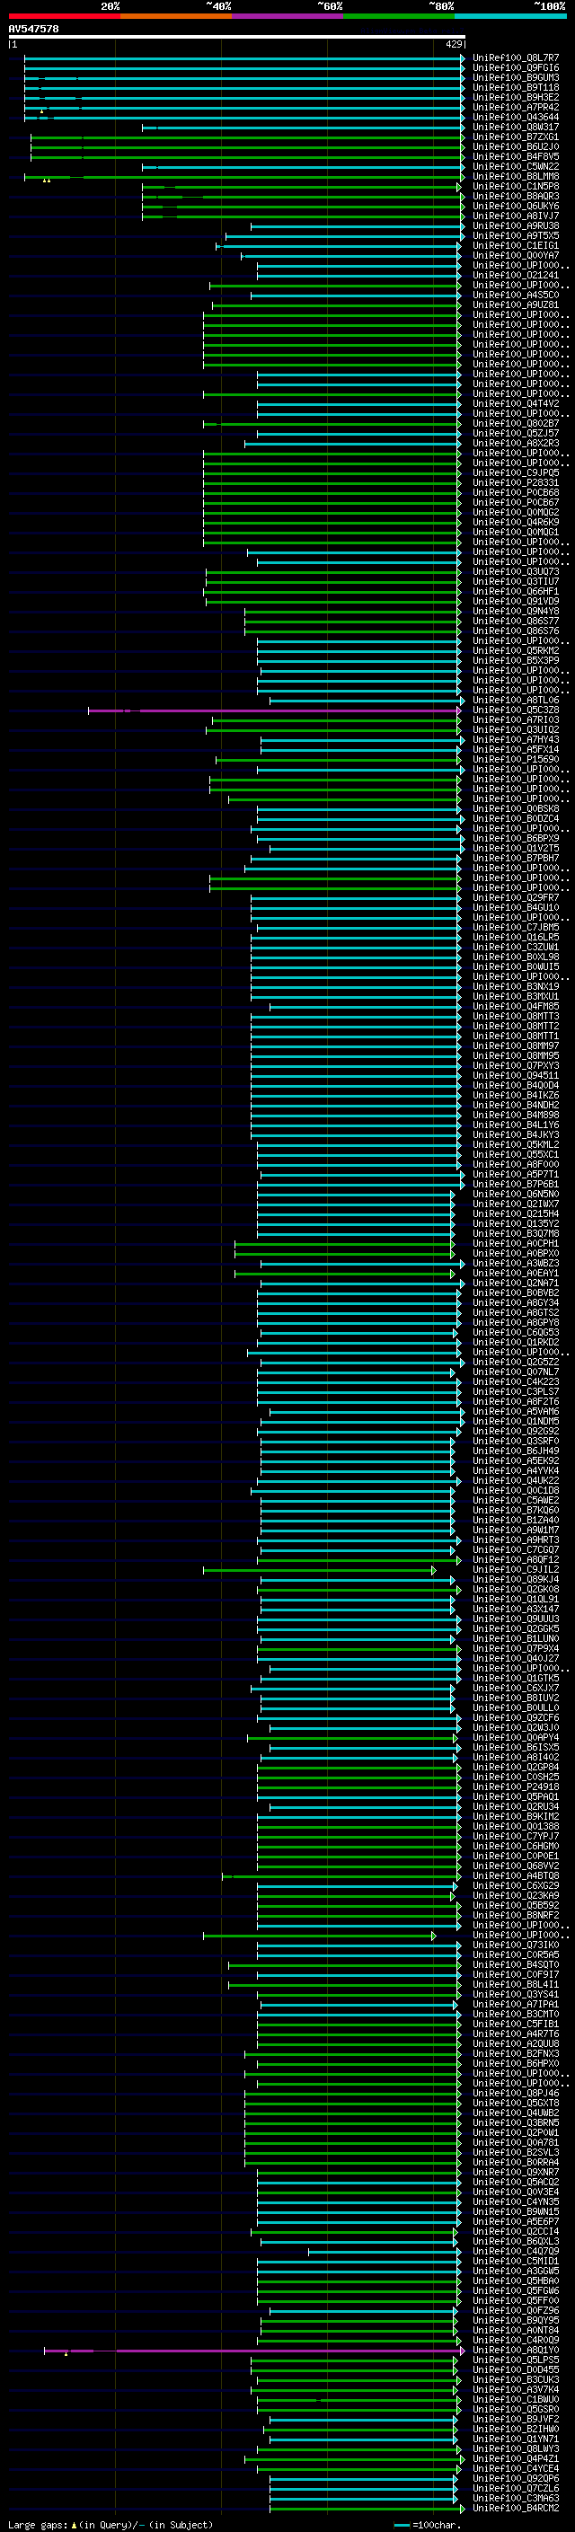Screen dimensions: 575x2532
Task: Click the yellow gap marker on A8Q1Y0 row
Action: [x=66, y=2354]
